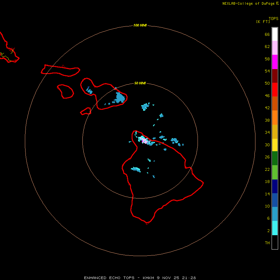Click the 'ENHANCED ECHO TOPS' caption text

(109, 278)
